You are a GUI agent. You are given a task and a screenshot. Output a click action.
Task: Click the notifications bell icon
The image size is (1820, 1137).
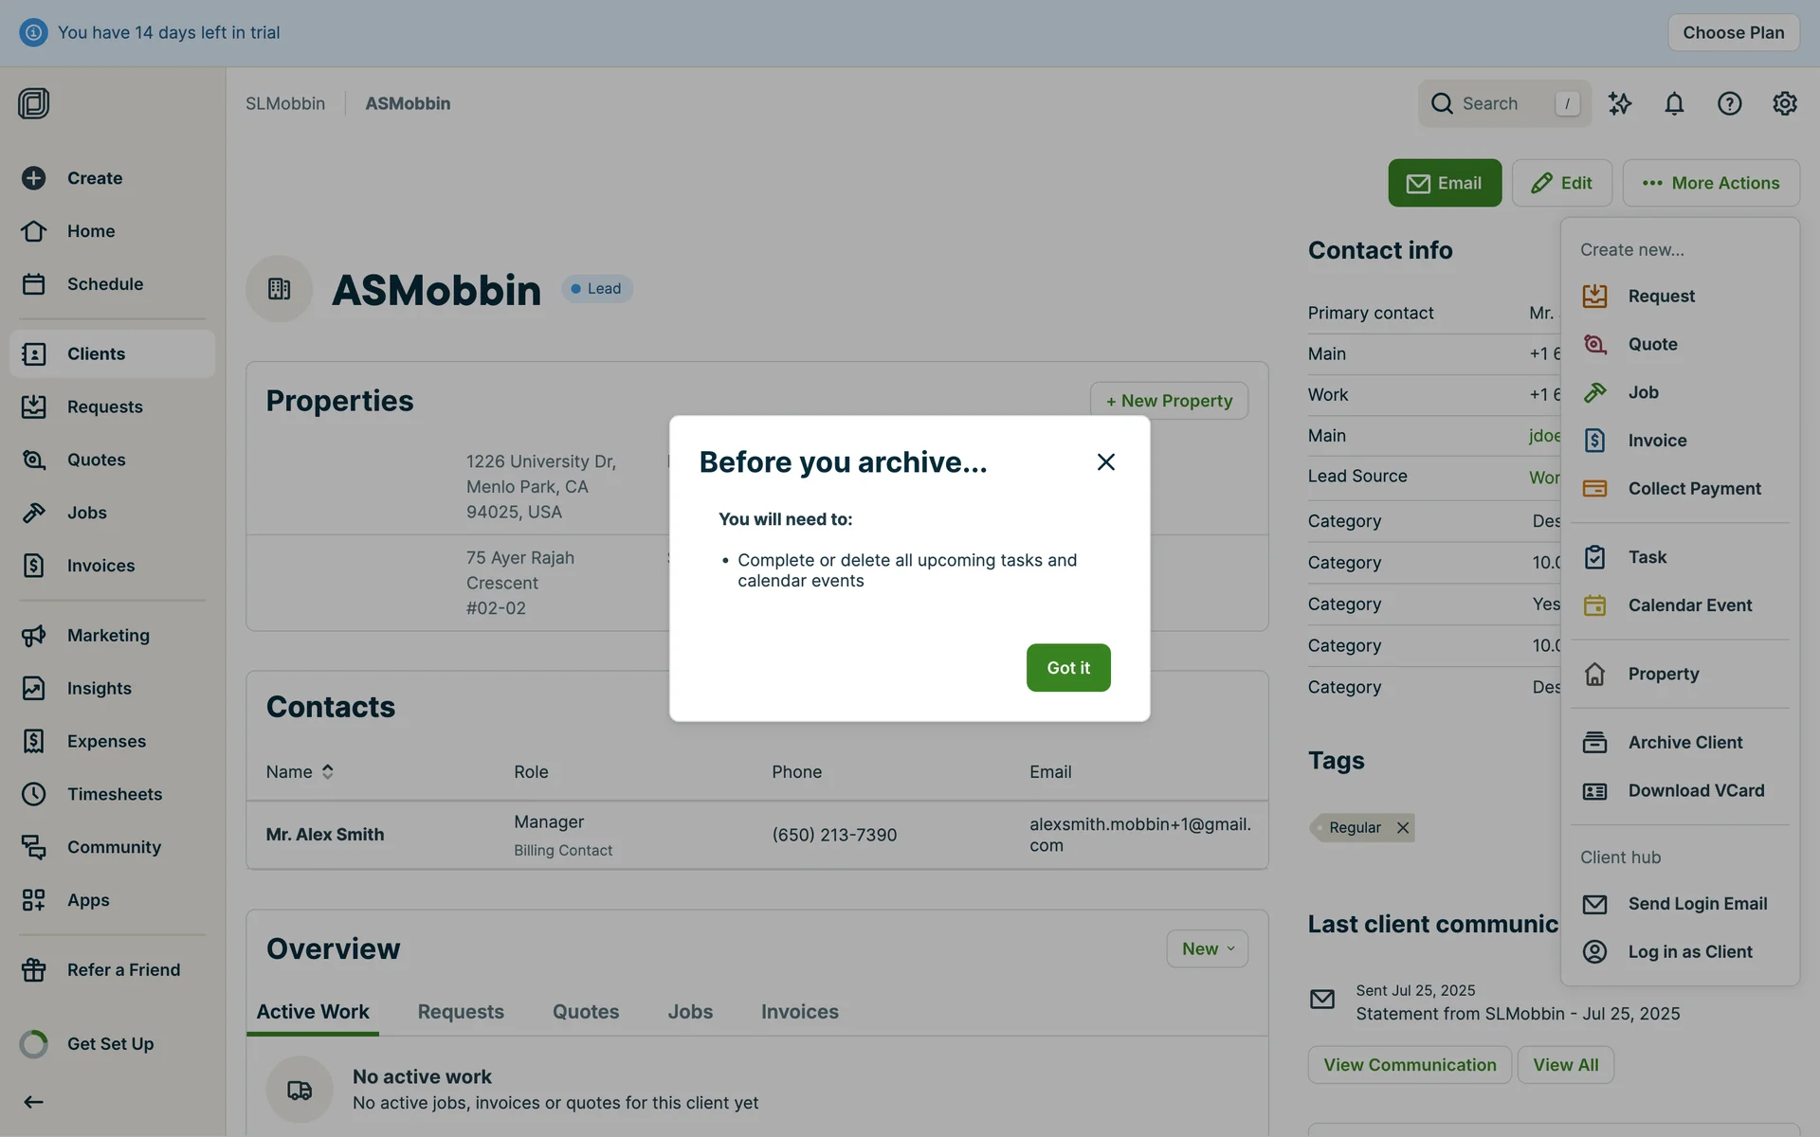coord(1674,103)
